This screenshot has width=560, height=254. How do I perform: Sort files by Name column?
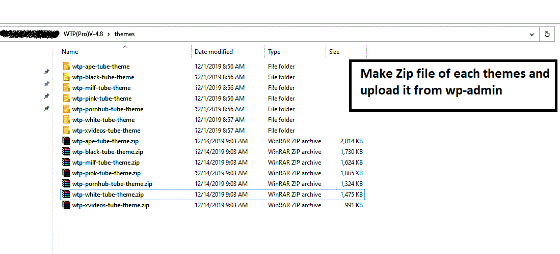(70, 52)
